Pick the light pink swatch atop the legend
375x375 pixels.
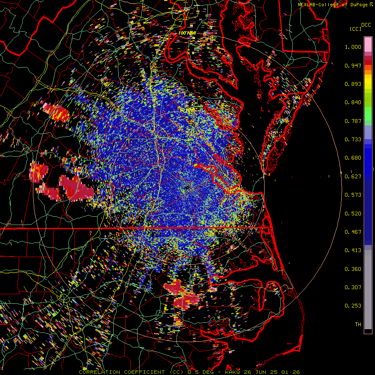368,45
